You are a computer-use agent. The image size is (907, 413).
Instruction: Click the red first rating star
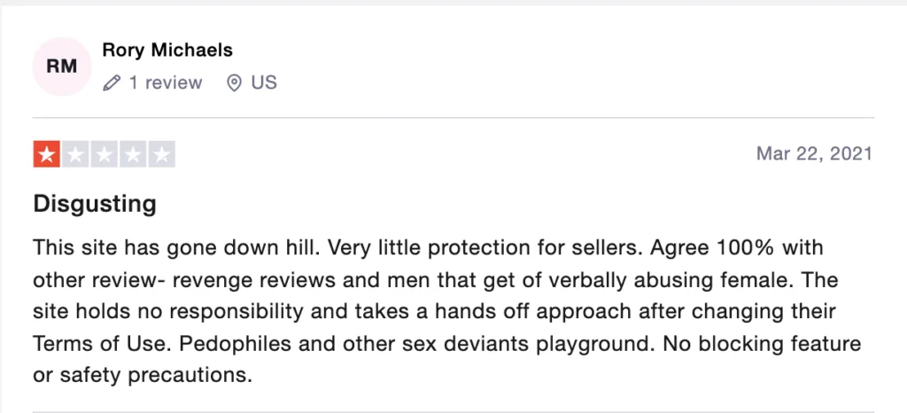pyautogui.click(x=46, y=154)
